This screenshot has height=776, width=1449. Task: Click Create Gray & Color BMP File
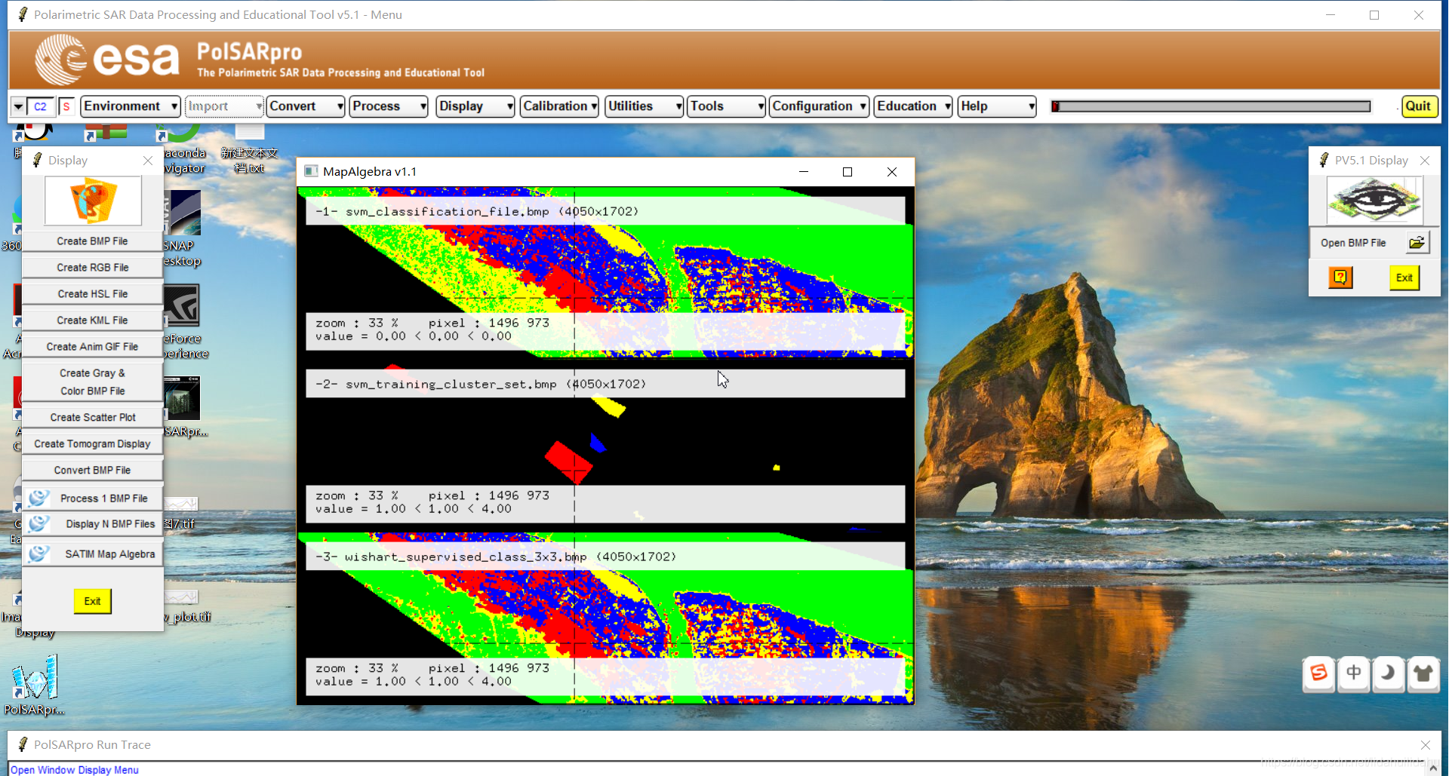92,382
